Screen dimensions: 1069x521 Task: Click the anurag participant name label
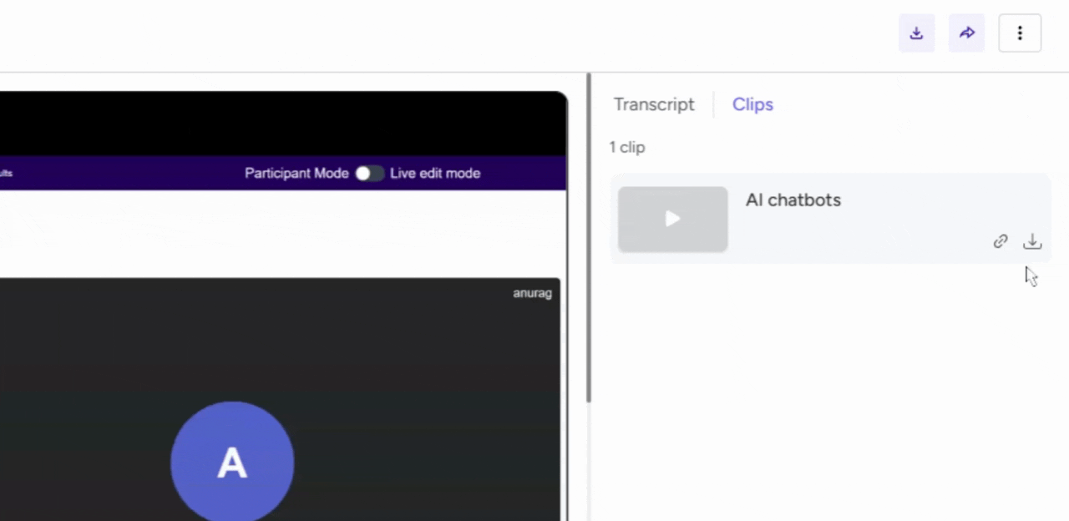532,293
